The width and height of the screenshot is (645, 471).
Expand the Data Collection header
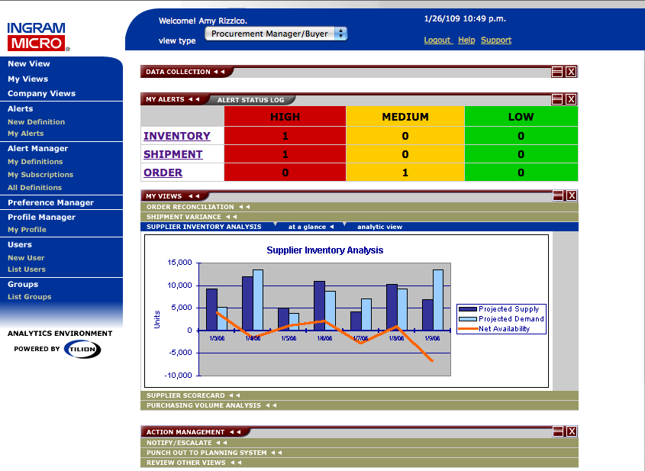tap(185, 72)
